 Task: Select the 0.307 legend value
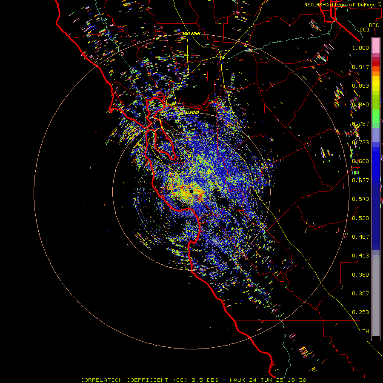[360, 294]
